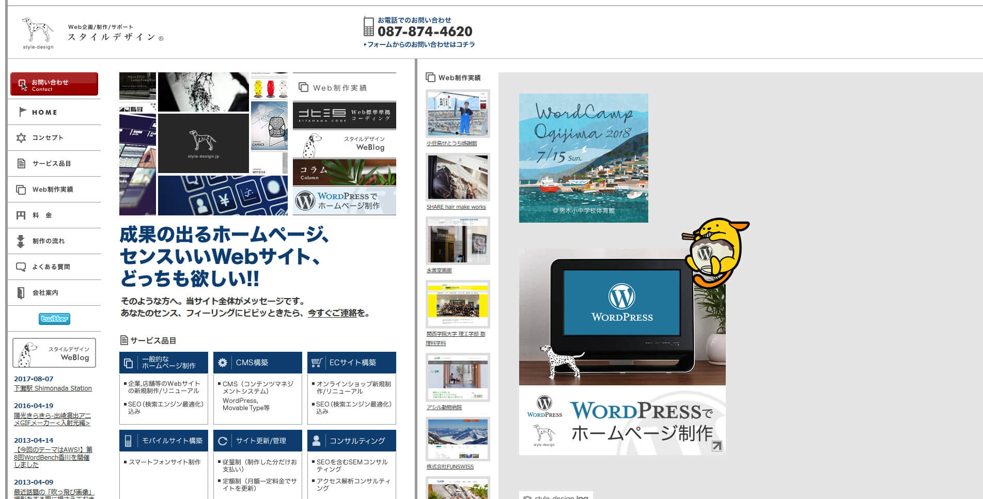Open the KITAHAMA CODE Web標準準拠コーディング banner

pos(345,115)
